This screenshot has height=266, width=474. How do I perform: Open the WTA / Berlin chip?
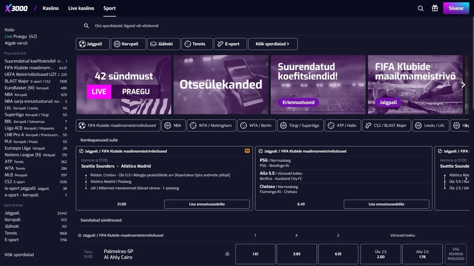point(257,125)
